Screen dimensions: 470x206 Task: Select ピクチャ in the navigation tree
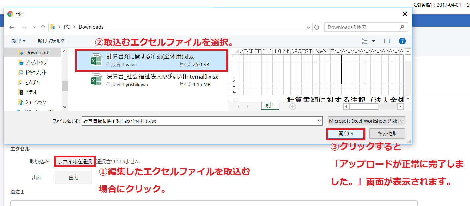pos(29,82)
